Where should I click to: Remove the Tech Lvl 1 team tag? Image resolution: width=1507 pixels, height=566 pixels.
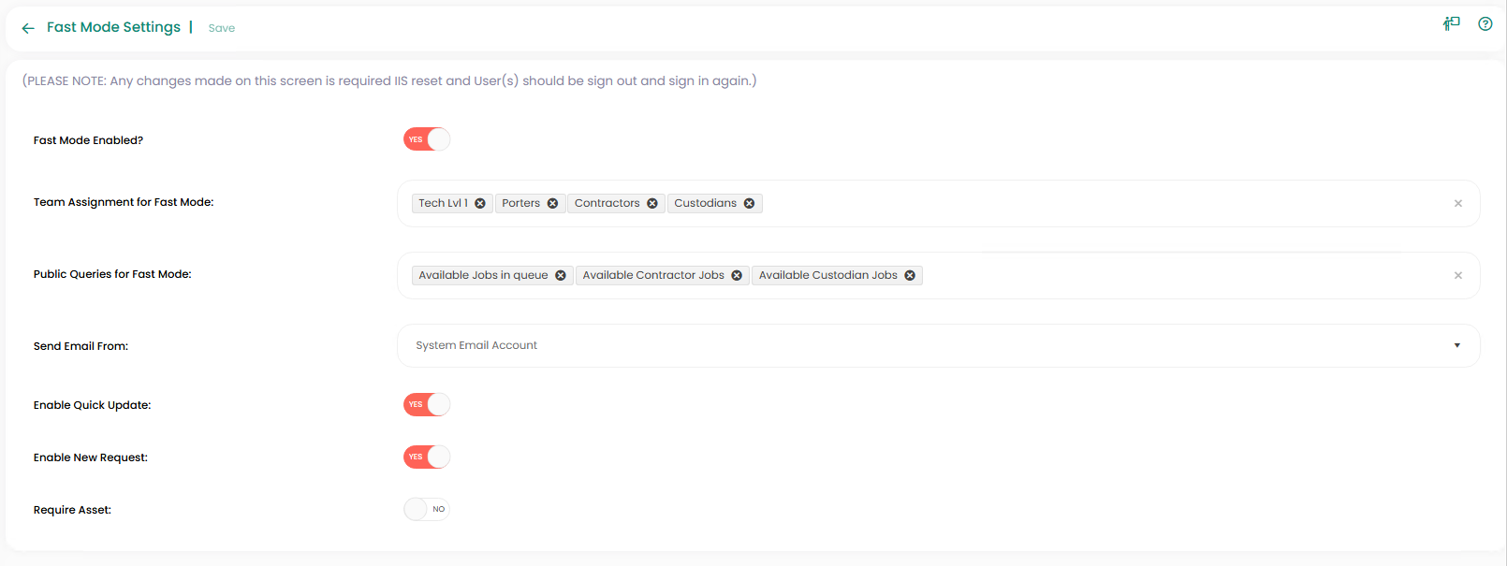coord(480,204)
